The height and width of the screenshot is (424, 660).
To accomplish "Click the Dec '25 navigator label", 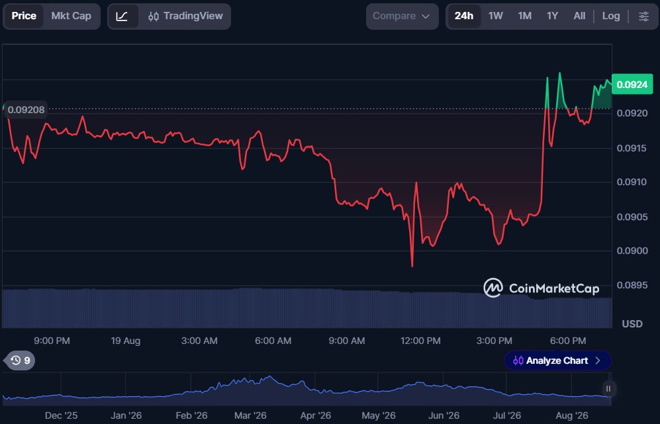I will [61, 415].
